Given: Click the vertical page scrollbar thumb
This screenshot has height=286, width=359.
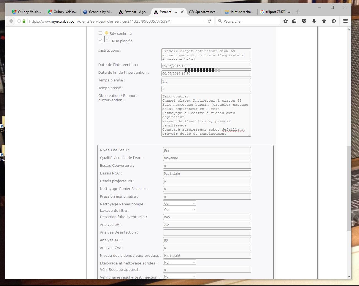Looking at the screenshot, I should [349, 188].
